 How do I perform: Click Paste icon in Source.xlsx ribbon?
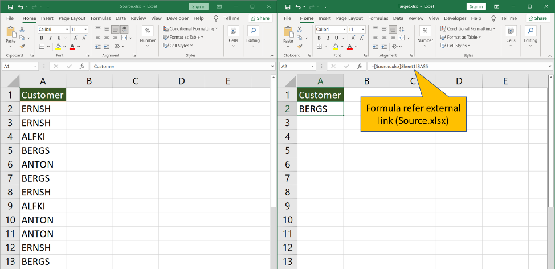(x=11, y=32)
